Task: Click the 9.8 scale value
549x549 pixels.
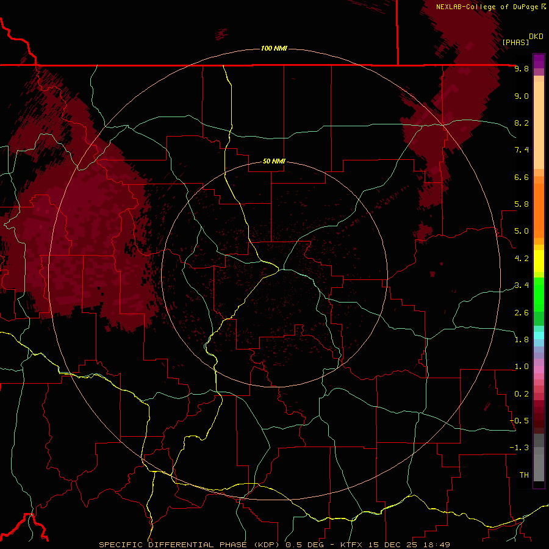Action: coord(522,68)
